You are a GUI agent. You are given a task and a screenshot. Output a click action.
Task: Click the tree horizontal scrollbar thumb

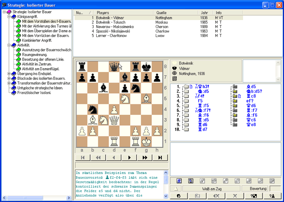[25, 198]
